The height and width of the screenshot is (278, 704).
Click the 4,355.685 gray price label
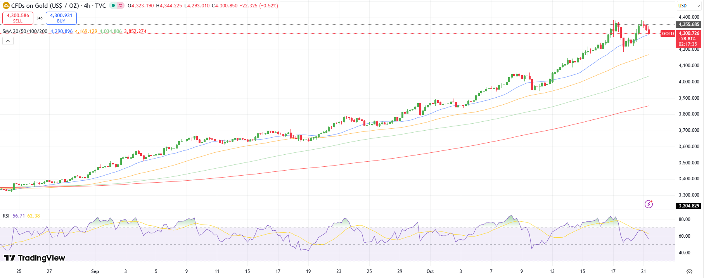click(x=688, y=24)
